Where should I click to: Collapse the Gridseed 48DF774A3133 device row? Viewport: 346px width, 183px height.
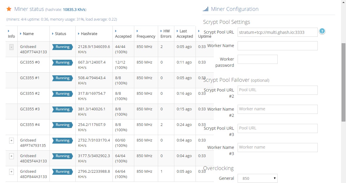click(x=11, y=47)
